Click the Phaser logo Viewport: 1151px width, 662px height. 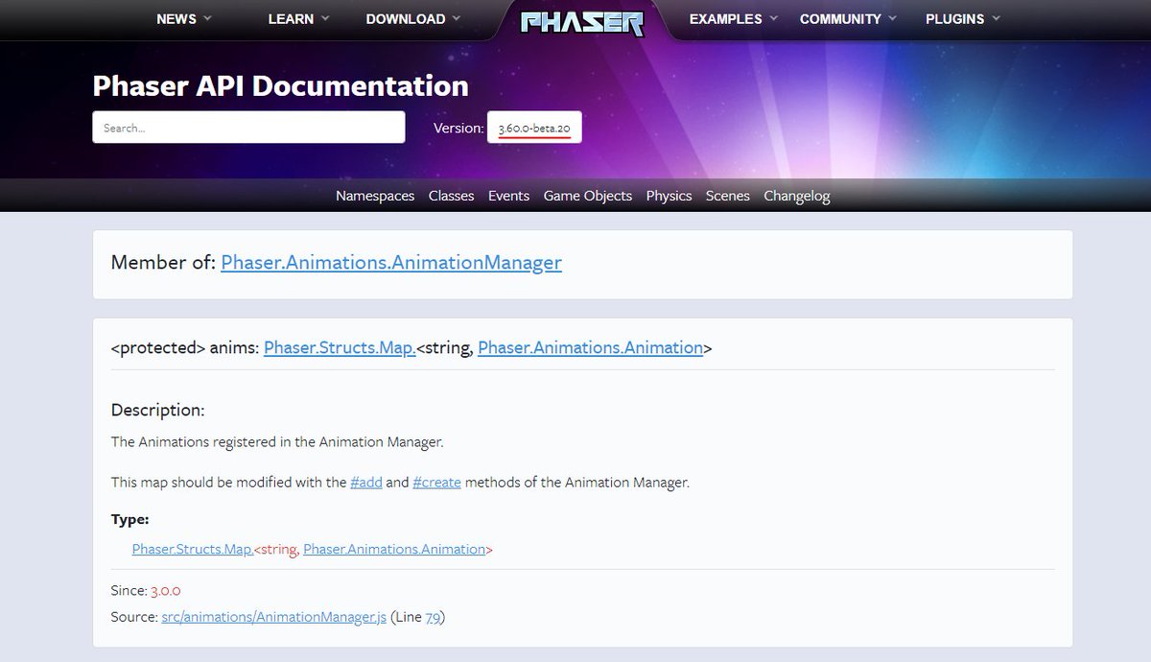[x=582, y=21]
